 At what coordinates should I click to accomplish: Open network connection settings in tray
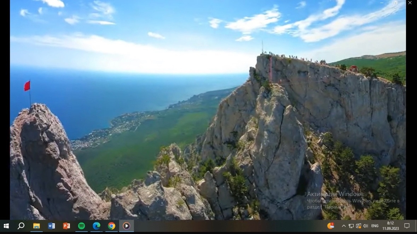tap(351, 226)
